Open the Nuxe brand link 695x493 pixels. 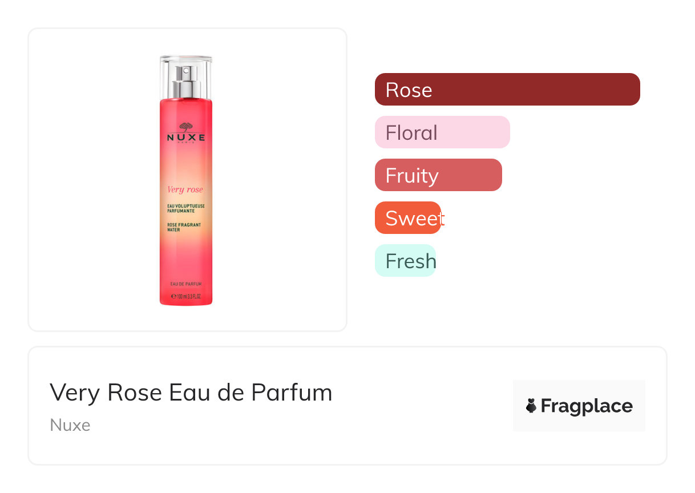(x=70, y=425)
